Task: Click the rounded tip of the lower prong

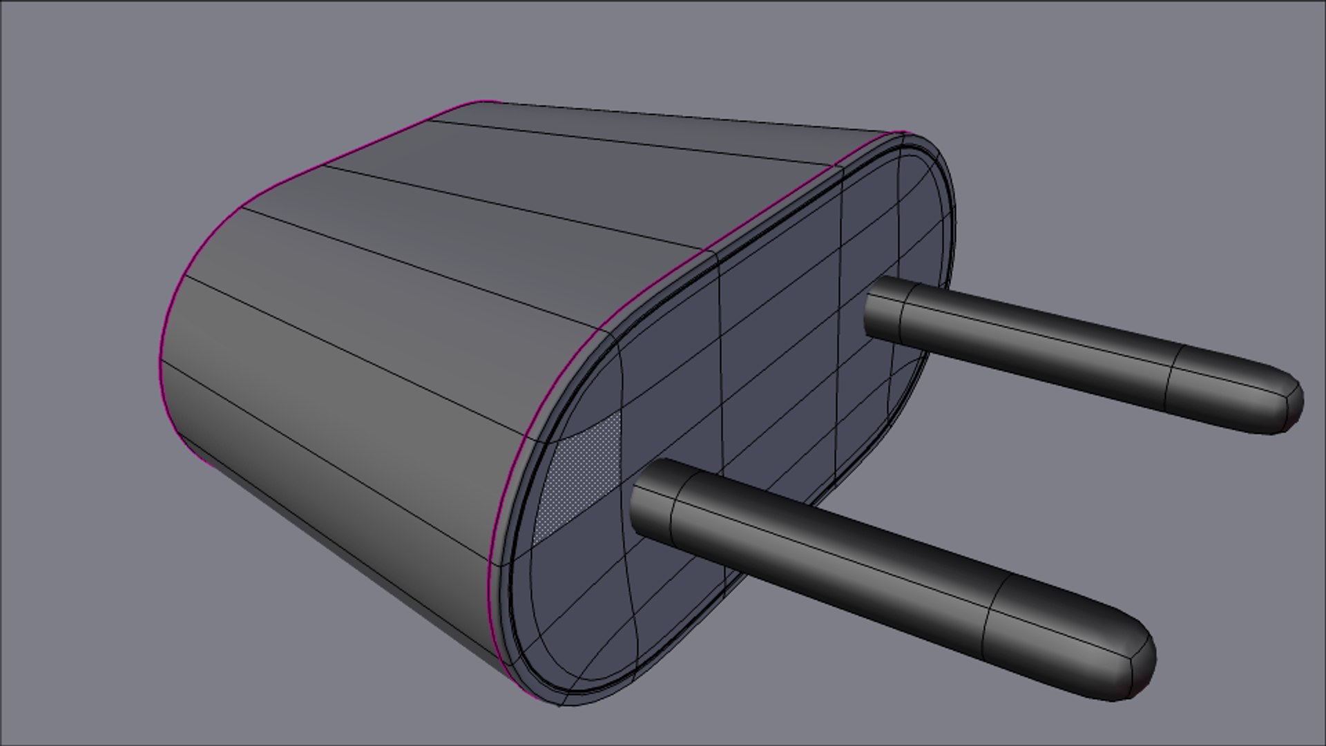Action: pyautogui.click(x=1070, y=636)
